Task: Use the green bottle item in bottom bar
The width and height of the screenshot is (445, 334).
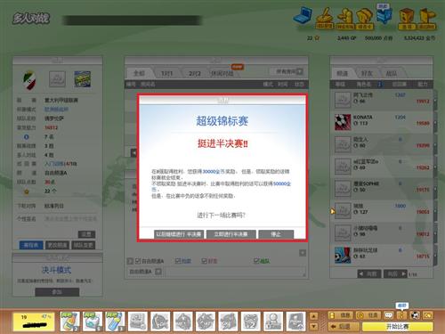Action: pos(69,322)
